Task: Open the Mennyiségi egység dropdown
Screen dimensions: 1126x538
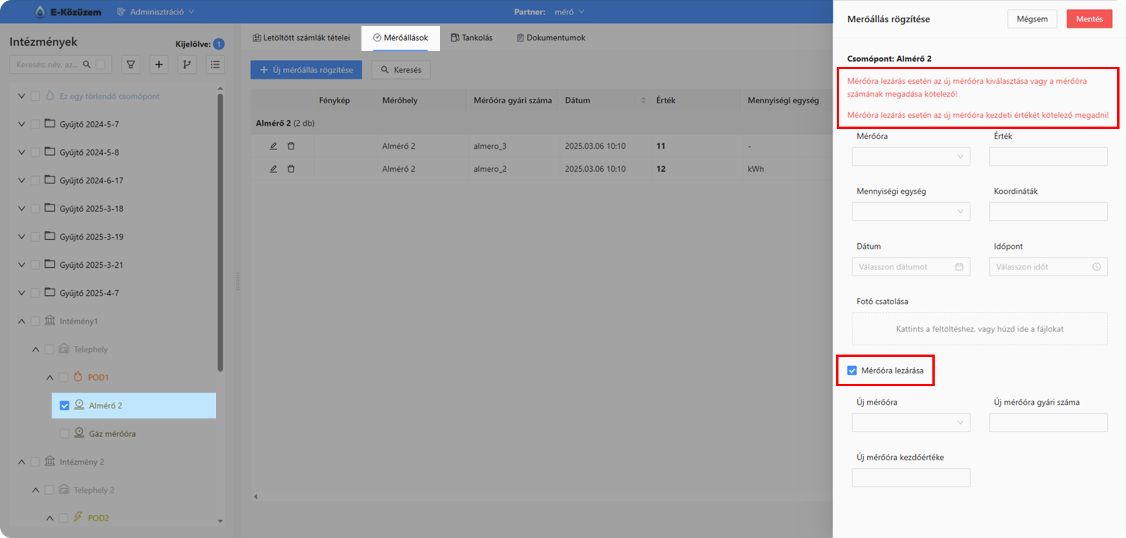Action: coord(911,212)
